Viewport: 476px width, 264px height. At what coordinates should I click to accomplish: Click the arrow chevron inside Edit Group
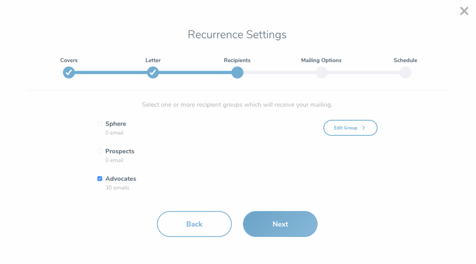[x=364, y=128]
